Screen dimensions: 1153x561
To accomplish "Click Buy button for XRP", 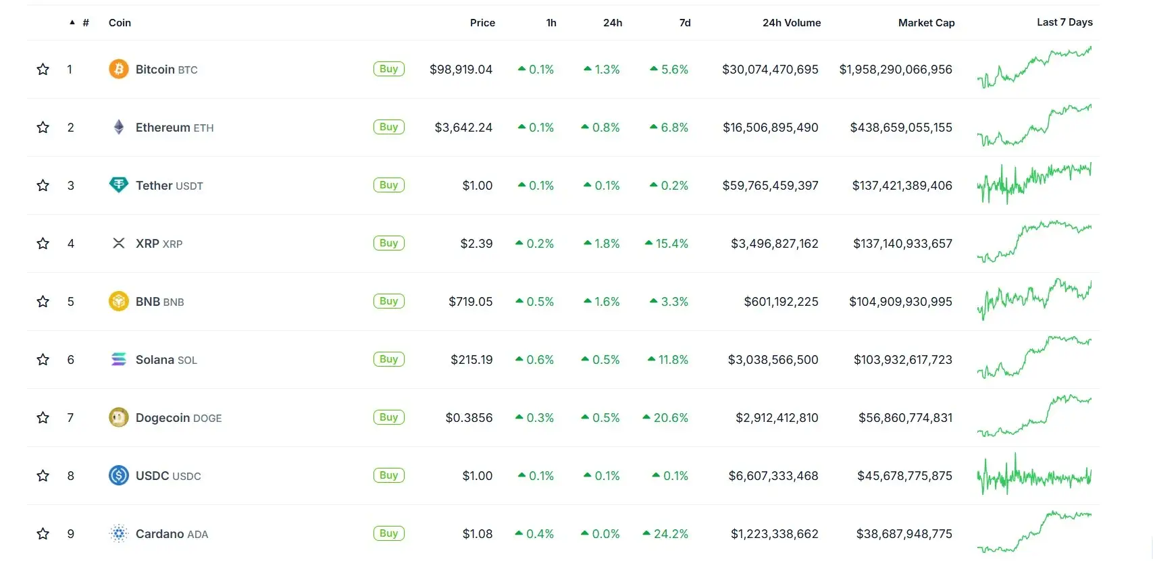I will (x=389, y=243).
